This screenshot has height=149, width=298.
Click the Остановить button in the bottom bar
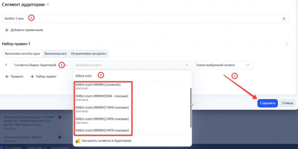pyautogui.click(x=60, y=148)
